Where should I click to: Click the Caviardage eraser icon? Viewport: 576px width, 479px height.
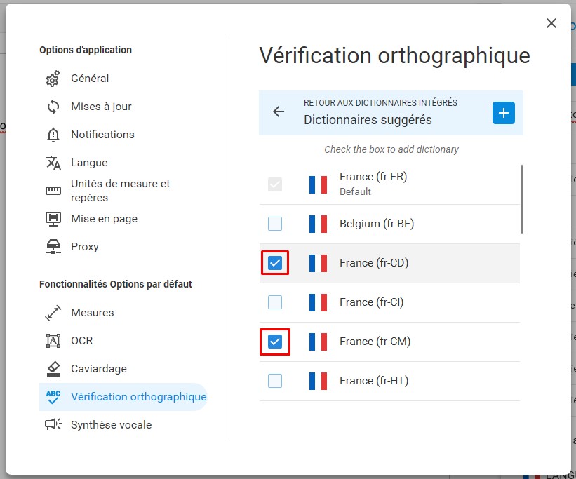(53, 369)
